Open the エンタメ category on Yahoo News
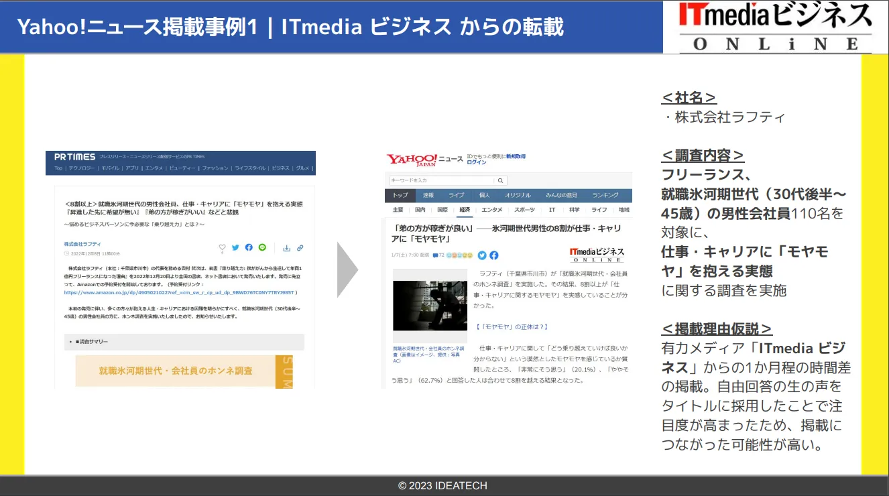Image resolution: width=889 pixels, height=496 pixels. pyautogui.click(x=491, y=210)
